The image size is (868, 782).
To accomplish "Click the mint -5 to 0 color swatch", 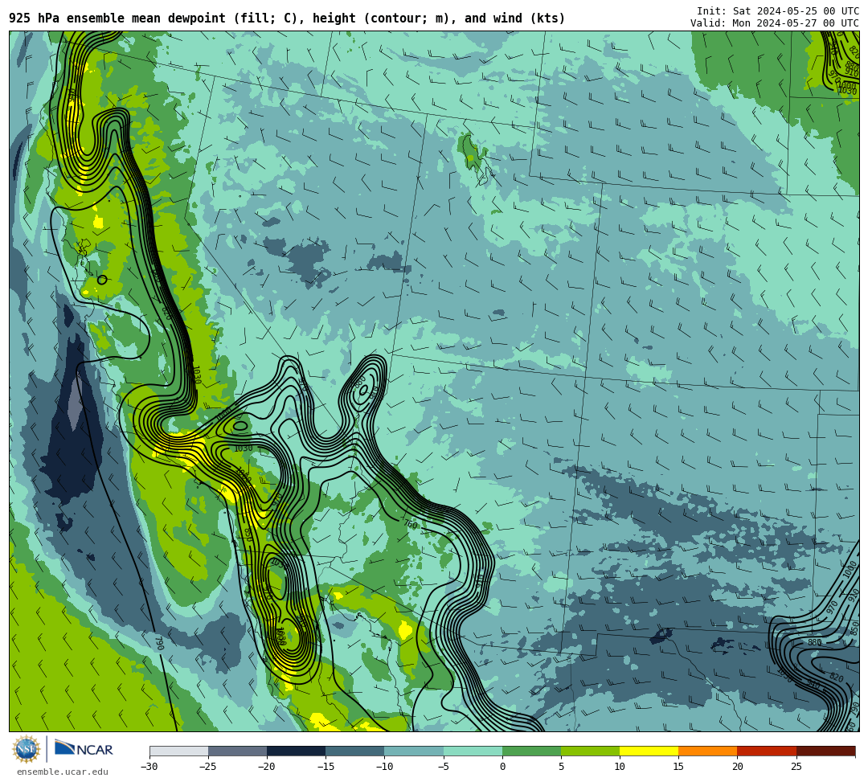I will pyautogui.click(x=473, y=751).
